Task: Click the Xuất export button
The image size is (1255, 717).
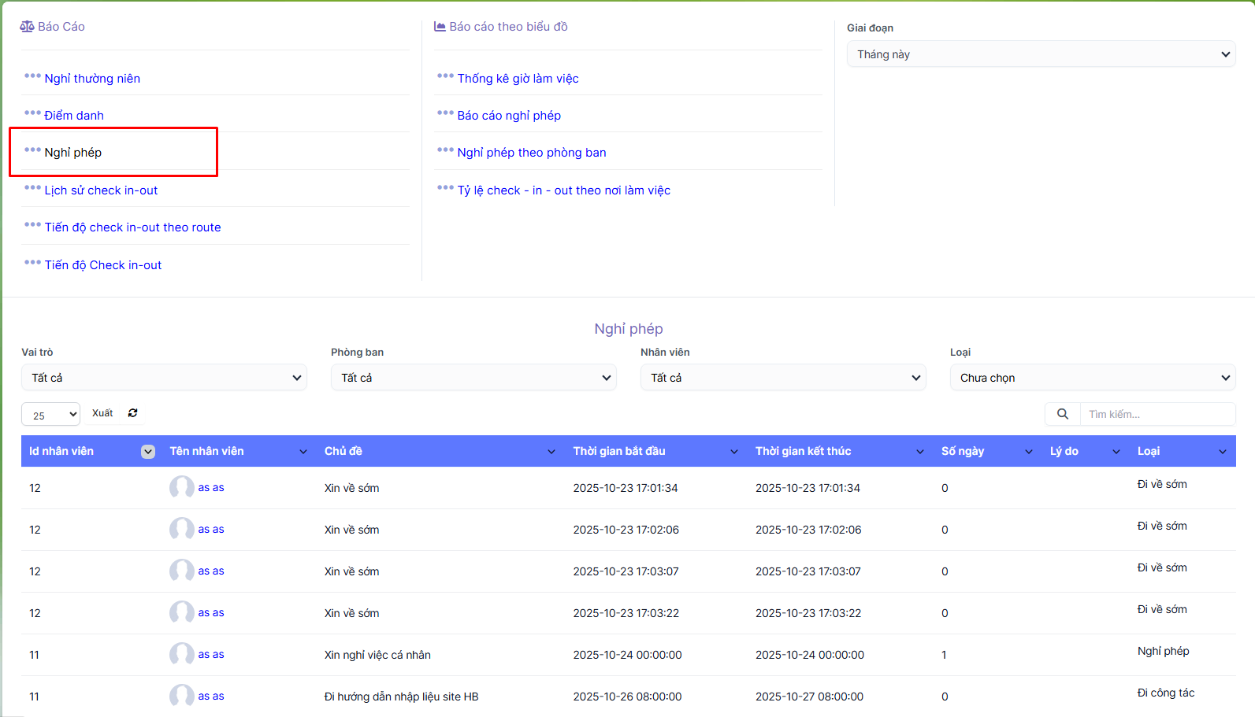Action: click(x=102, y=413)
